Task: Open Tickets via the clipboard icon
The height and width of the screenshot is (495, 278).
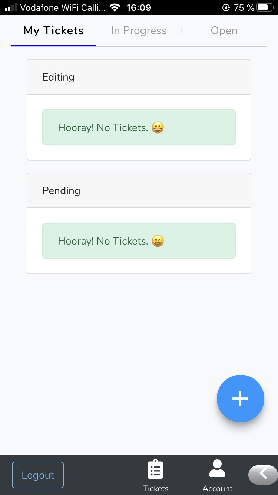Action: pos(156,470)
